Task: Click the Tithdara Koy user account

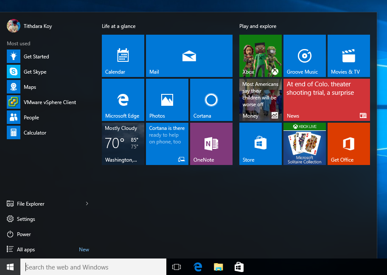Action: click(29, 26)
